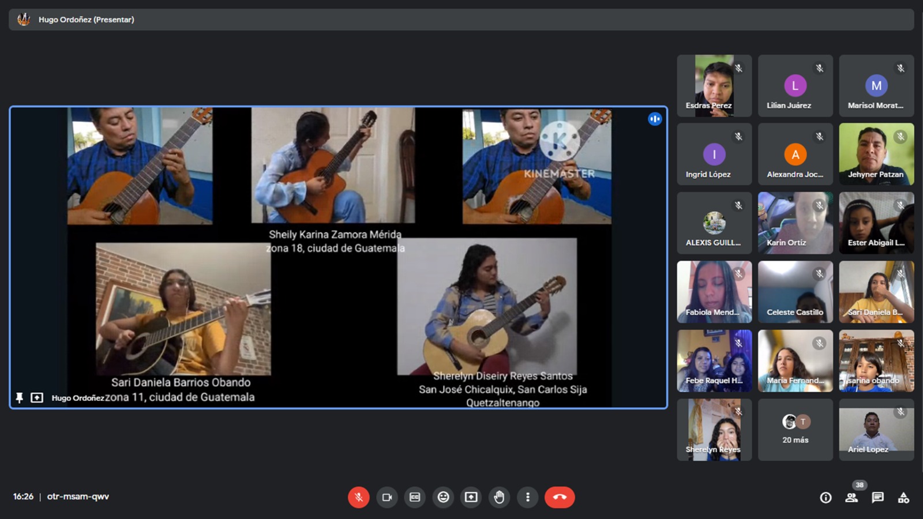Unpin Hugo Ordoñez's presentation using pin icon
Image resolution: width=923 pixels, height=519 pixels.
[x=19, y=398]
